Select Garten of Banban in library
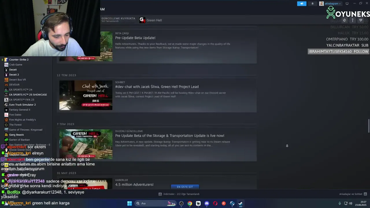Viewport: 370px width, 208px height. [19, 140]
